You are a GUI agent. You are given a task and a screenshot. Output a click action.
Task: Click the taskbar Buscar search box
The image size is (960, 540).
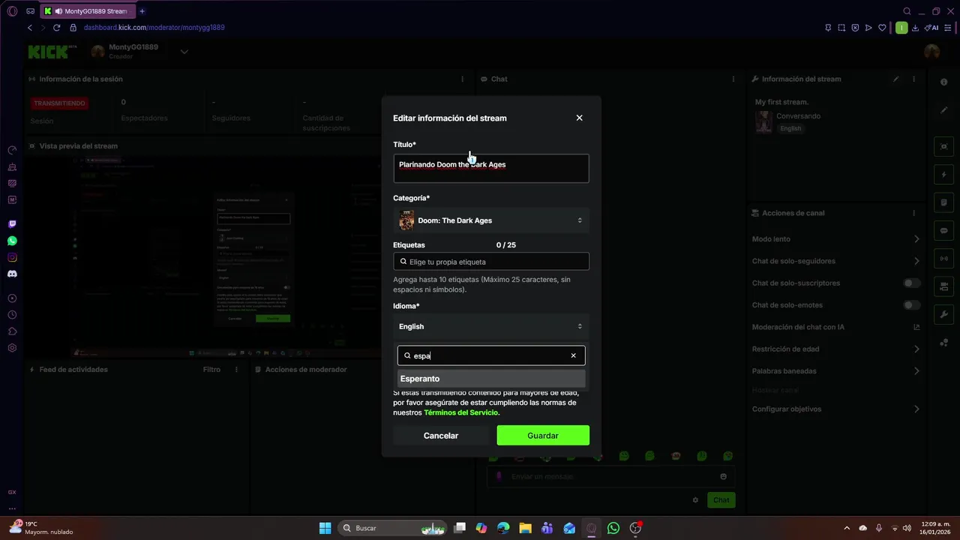393,528
